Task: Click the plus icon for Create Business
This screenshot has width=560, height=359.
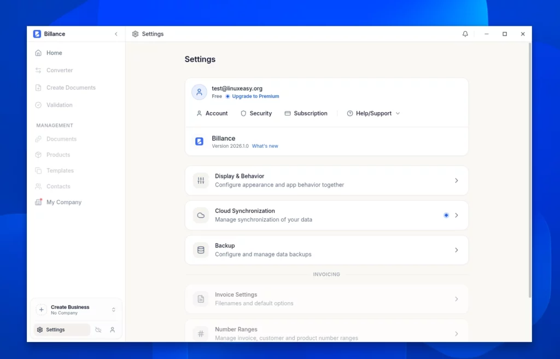Action: [x=42, y=310]
